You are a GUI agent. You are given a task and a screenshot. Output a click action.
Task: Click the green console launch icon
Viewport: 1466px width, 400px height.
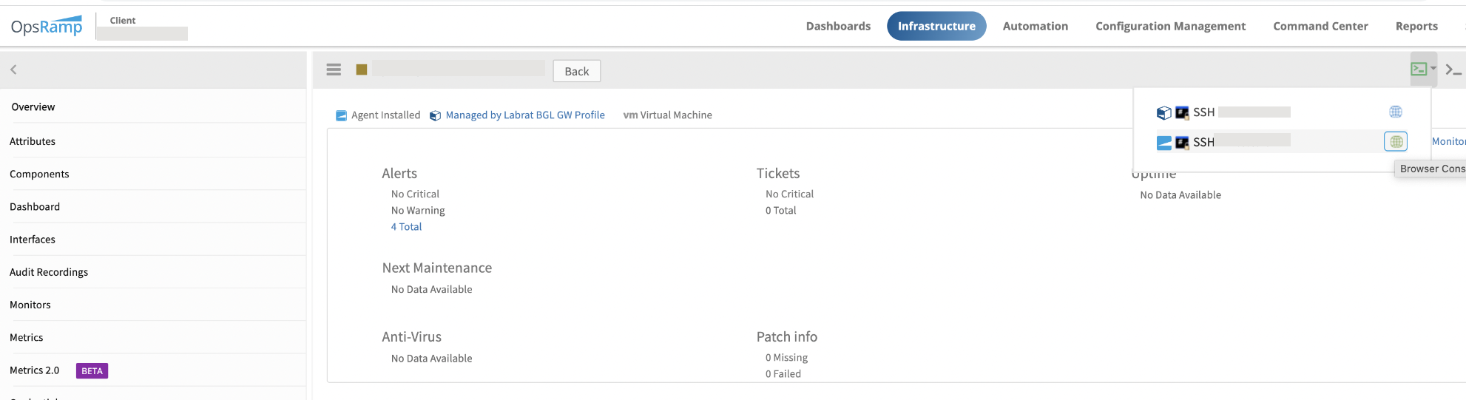click(x=1418, y=69)
